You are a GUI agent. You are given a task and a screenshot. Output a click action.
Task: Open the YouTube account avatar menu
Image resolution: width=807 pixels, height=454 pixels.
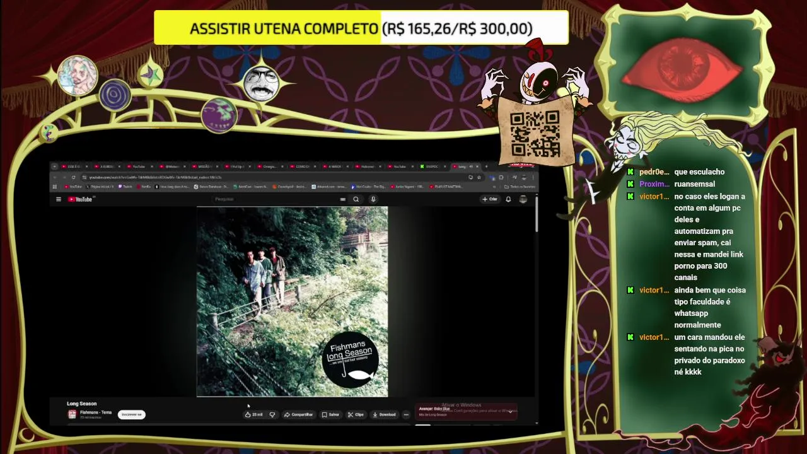(x=523, y=199)
